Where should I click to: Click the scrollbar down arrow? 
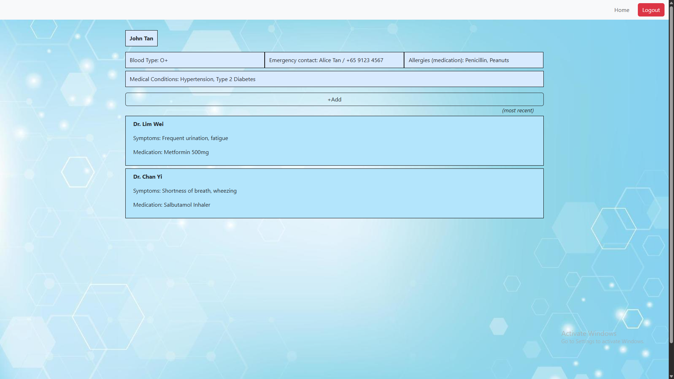point(671,376)
